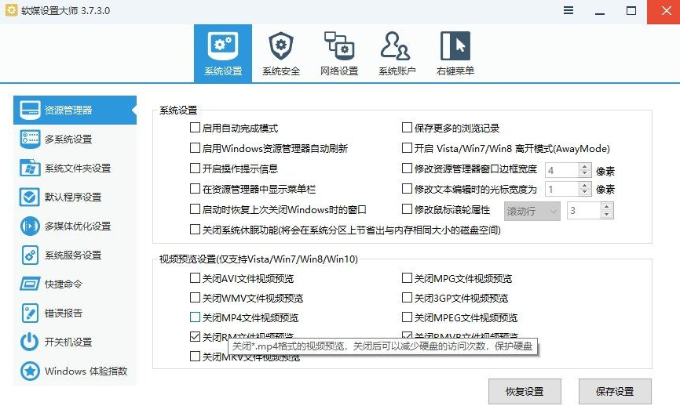Screen dimensions: 680x413
Task: Toggle 启动时恢复上次关闭Windows时的窗口 checkbox
Action: click(x=195, y=209)
